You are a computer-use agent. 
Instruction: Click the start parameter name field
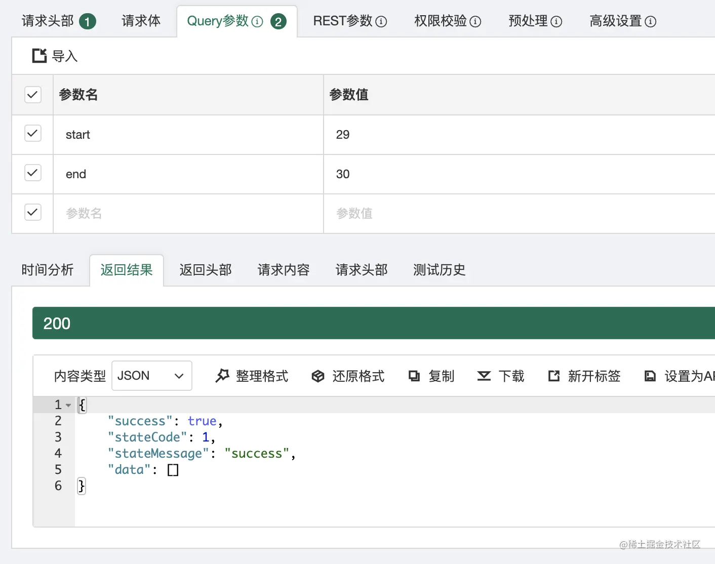188,135
